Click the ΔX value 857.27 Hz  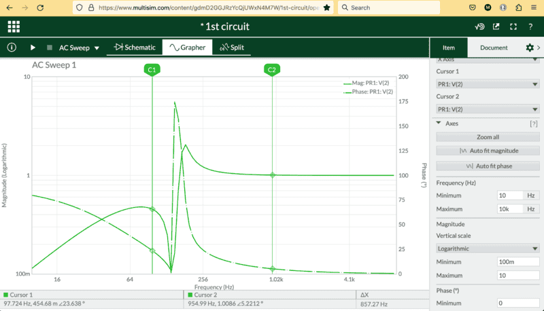pyautogui.click(x=373, y=304)
